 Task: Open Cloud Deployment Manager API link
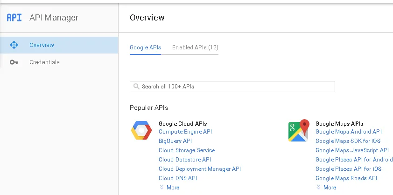[x=200, y=169]
